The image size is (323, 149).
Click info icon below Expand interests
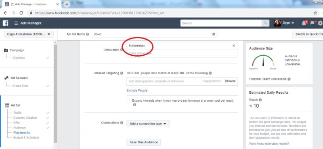[x=134, y=105]
